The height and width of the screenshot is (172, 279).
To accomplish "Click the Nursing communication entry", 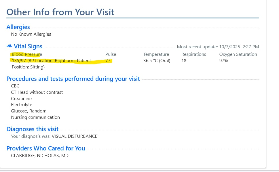I will (x=35, y=117).
